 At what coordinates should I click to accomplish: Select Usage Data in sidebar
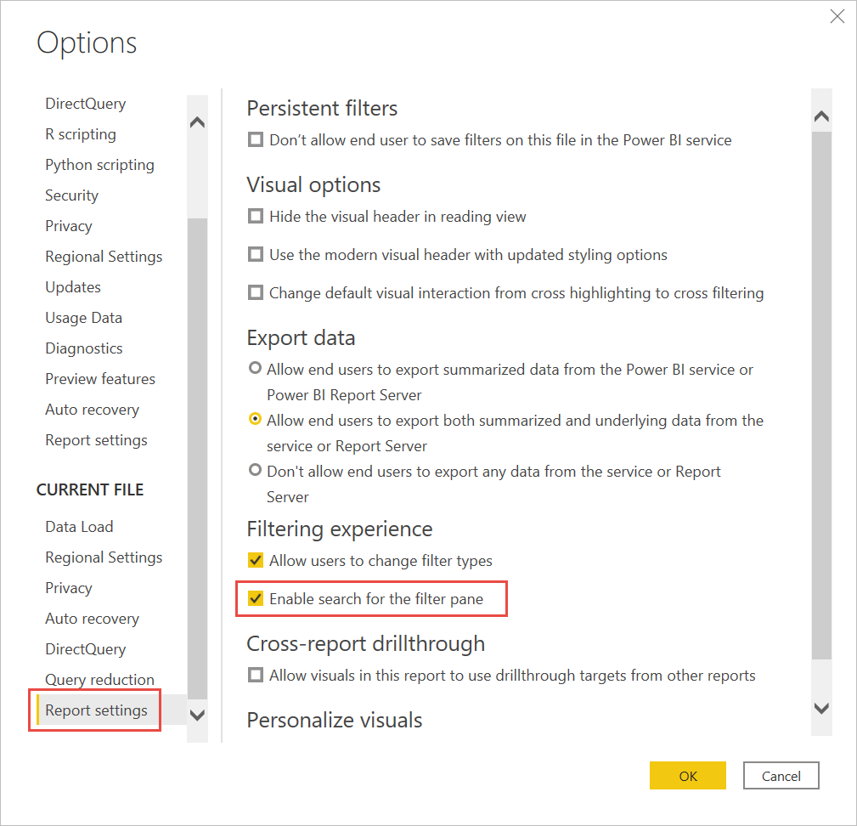[83, 318]
